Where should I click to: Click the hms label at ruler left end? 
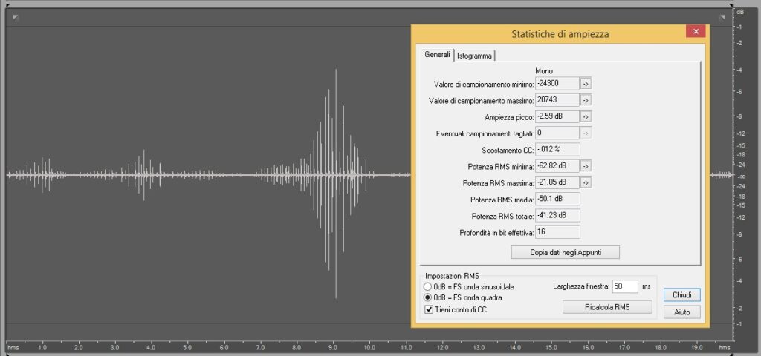point(13,348)
